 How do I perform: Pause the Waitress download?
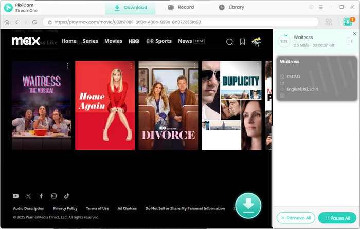[350, 41]
